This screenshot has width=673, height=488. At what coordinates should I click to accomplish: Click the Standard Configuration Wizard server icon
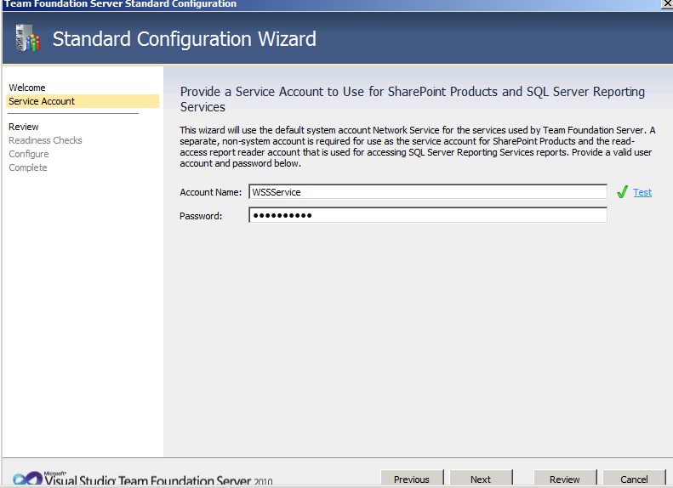coord(27,38)
